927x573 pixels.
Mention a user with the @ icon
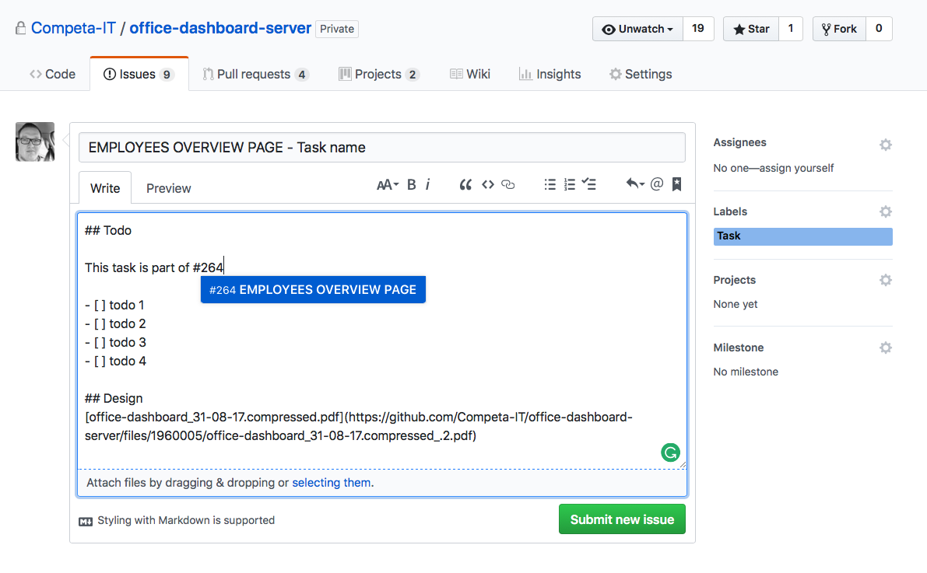[657, 183]
